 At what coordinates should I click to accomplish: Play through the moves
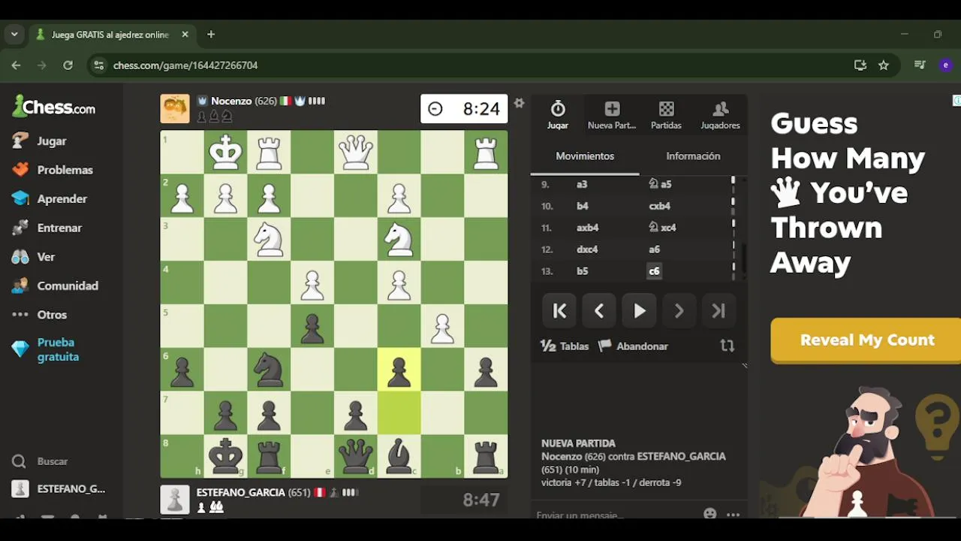pos(639,311)
